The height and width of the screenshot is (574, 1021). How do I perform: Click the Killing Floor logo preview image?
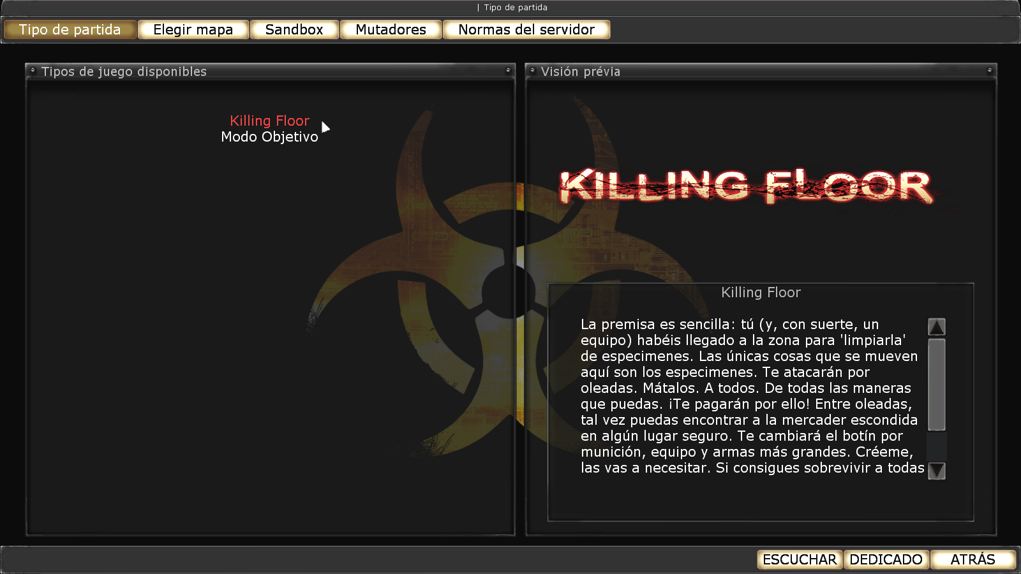pos(747,186)
